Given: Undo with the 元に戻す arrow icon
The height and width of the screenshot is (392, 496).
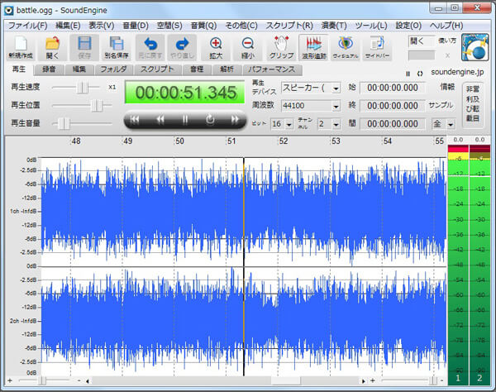Looking at the screenshot, I should point(150,47).
